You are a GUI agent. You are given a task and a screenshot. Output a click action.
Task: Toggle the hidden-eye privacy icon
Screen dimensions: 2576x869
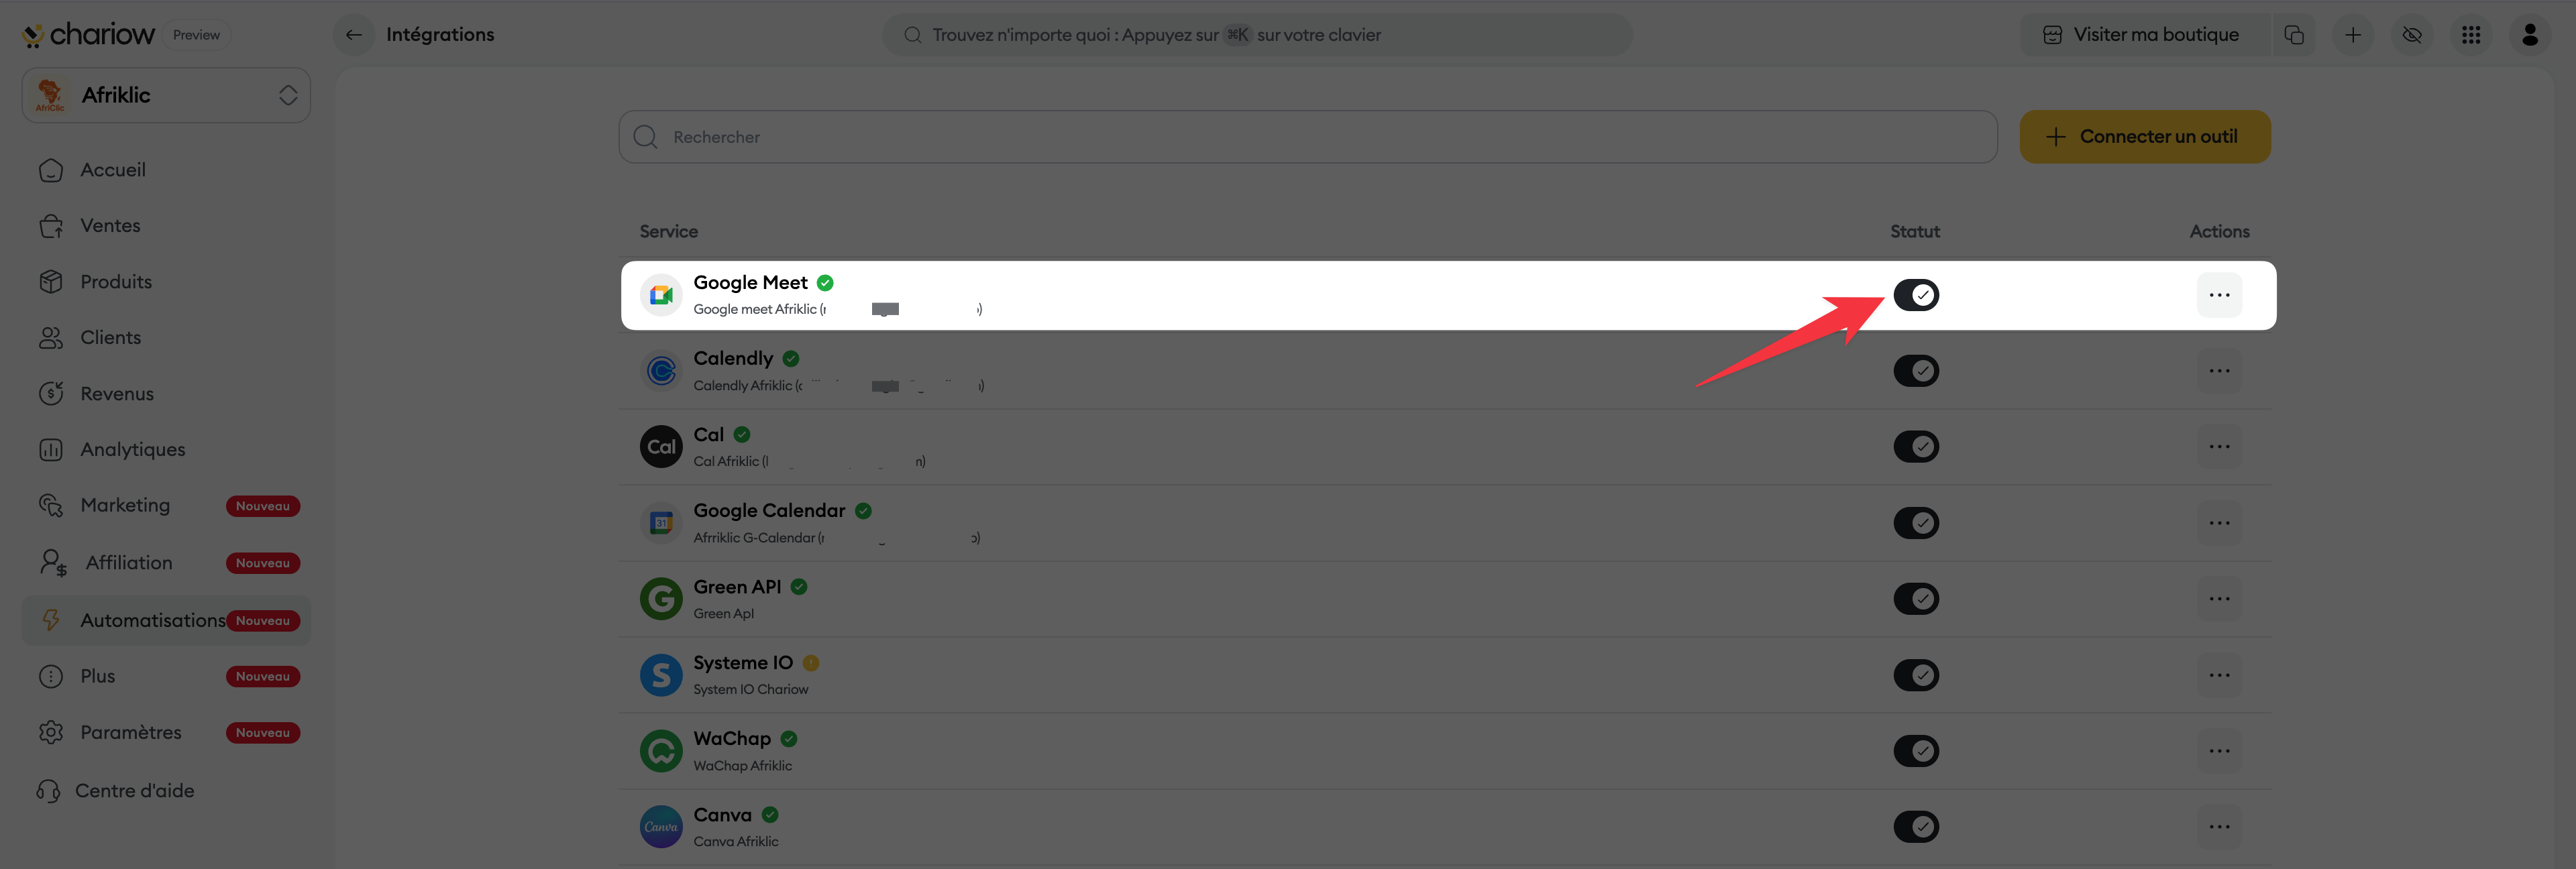2412,35
